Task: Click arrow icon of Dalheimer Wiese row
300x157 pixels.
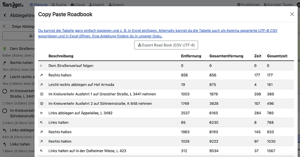Action: point(41,151)
